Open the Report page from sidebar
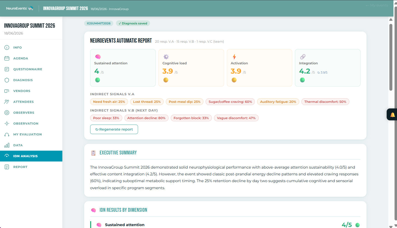This screenshot has height=228, width=397. point(31,167)
